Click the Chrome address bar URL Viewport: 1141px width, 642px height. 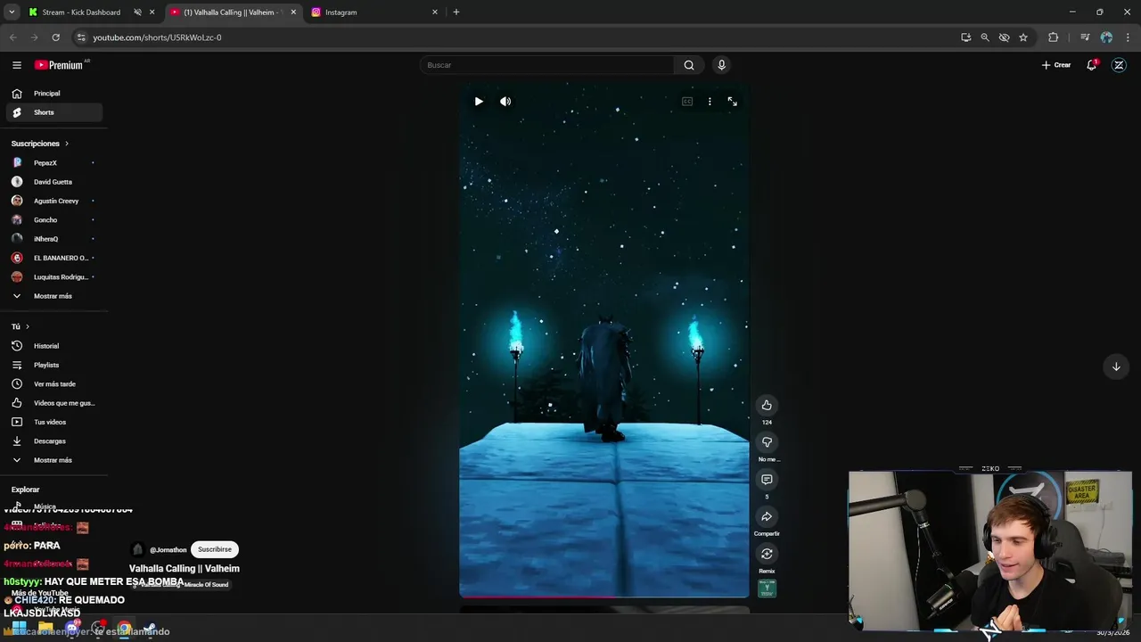coord(157,37)
